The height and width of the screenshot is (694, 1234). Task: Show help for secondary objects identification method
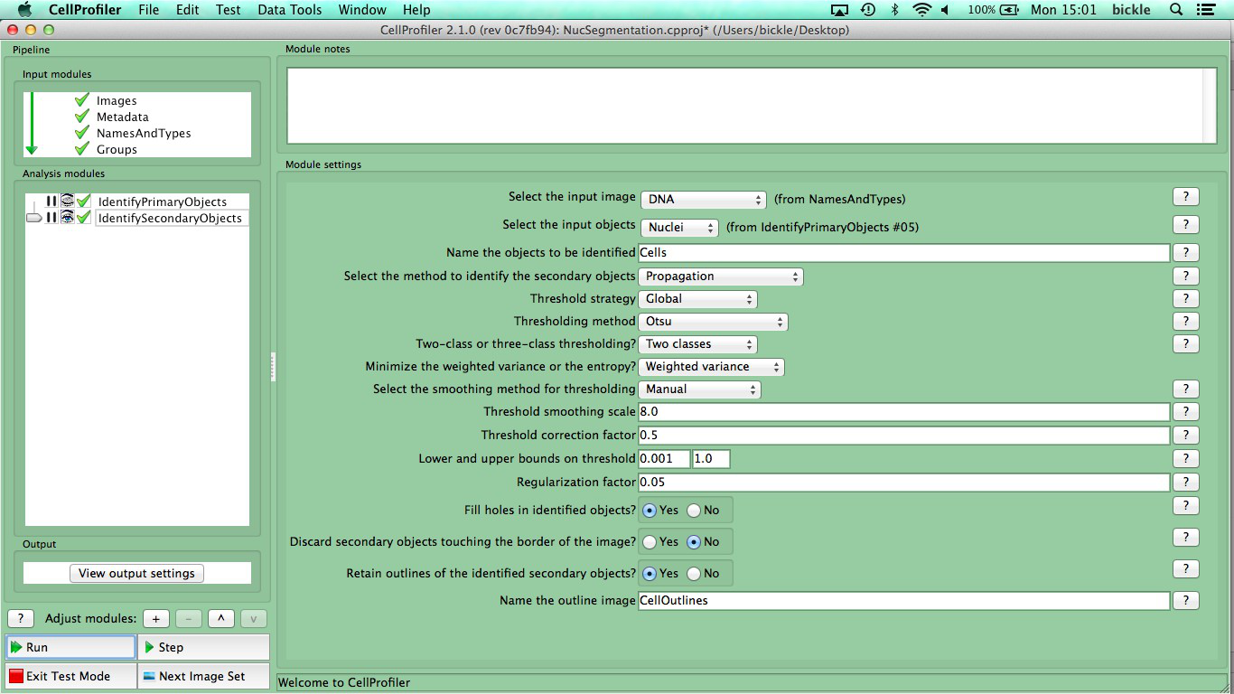pyautogui.click(x=1185, y=276)
